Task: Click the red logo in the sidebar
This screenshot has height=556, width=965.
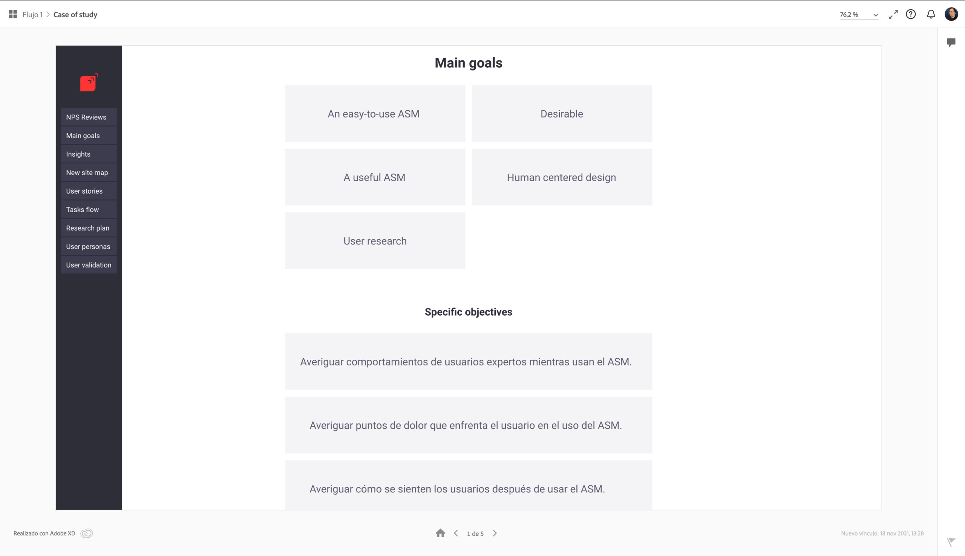Action: tap(89, 82)
